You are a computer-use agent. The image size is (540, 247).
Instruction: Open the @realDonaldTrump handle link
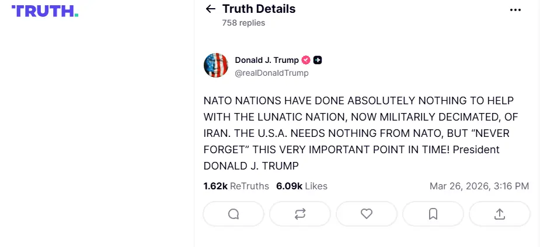pos(271,73)
